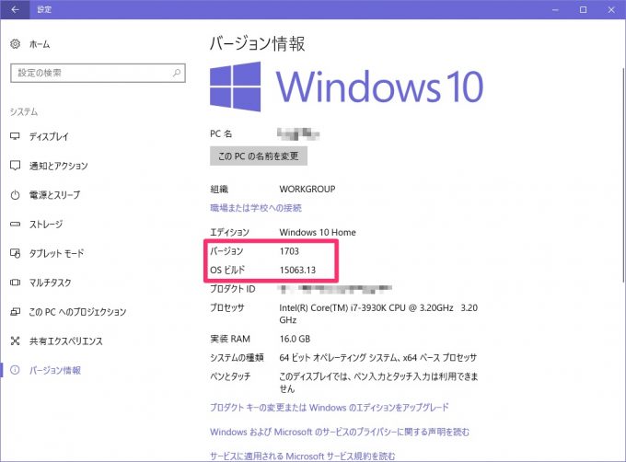626x462 pixels.
Task: Select 共有エクスペリエンス in the sidebar
Action: [x=66, y=341]
